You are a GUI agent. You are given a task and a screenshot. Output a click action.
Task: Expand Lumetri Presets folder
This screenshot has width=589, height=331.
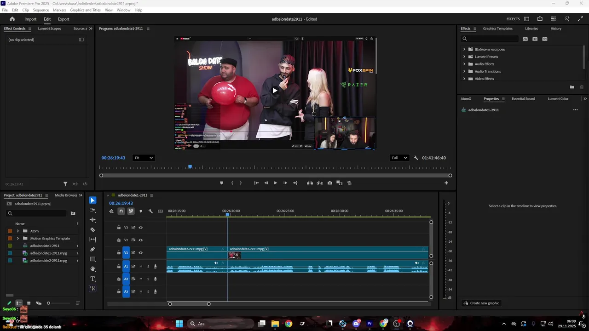[464, 57]
